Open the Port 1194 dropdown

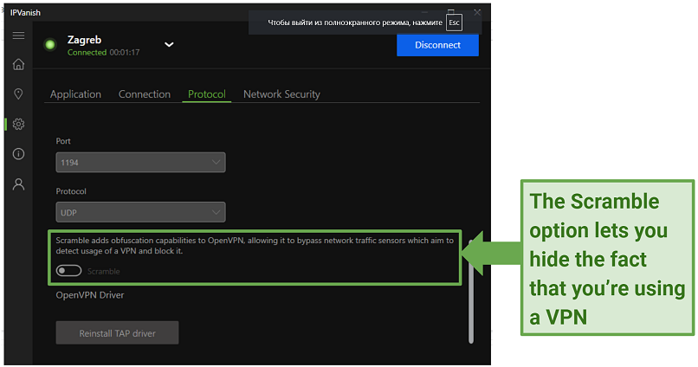click(140, 163)
